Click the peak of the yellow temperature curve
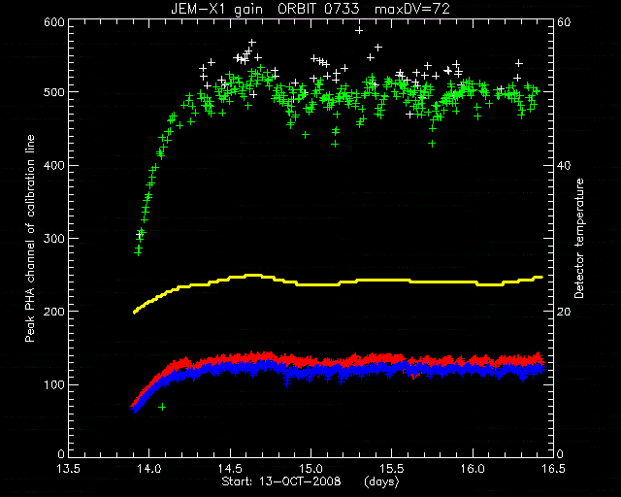 point(252,275)
